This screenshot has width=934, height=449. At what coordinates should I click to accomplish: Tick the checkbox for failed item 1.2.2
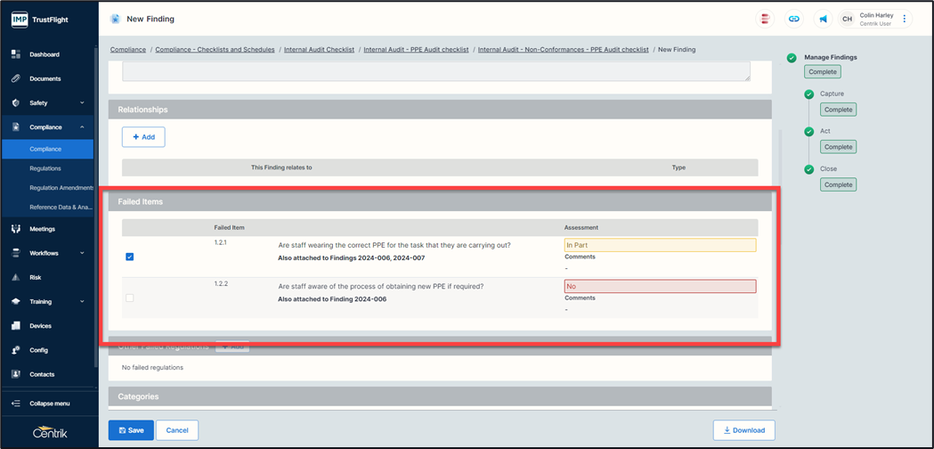[130, 298]
